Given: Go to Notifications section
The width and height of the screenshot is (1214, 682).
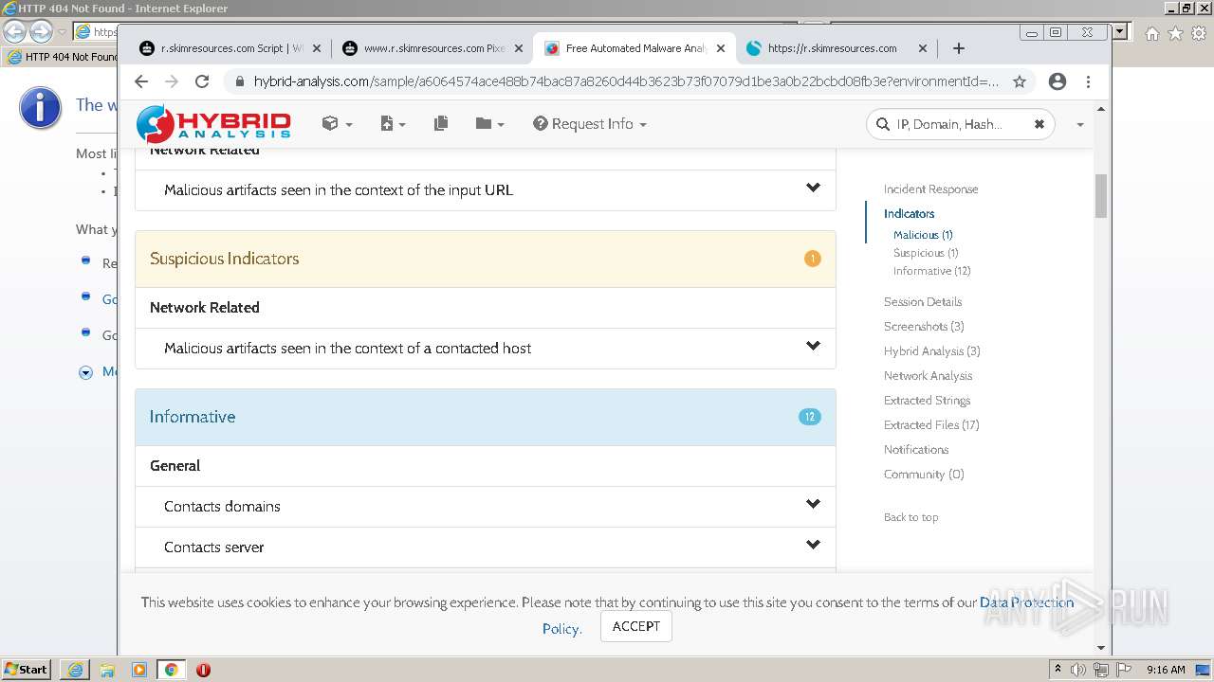Looking at the screenshot, I should 916,450.
